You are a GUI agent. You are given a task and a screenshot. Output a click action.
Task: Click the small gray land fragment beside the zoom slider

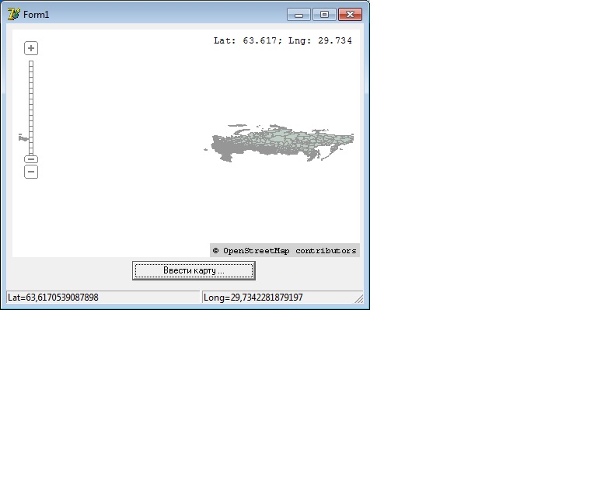coord(23,138)
